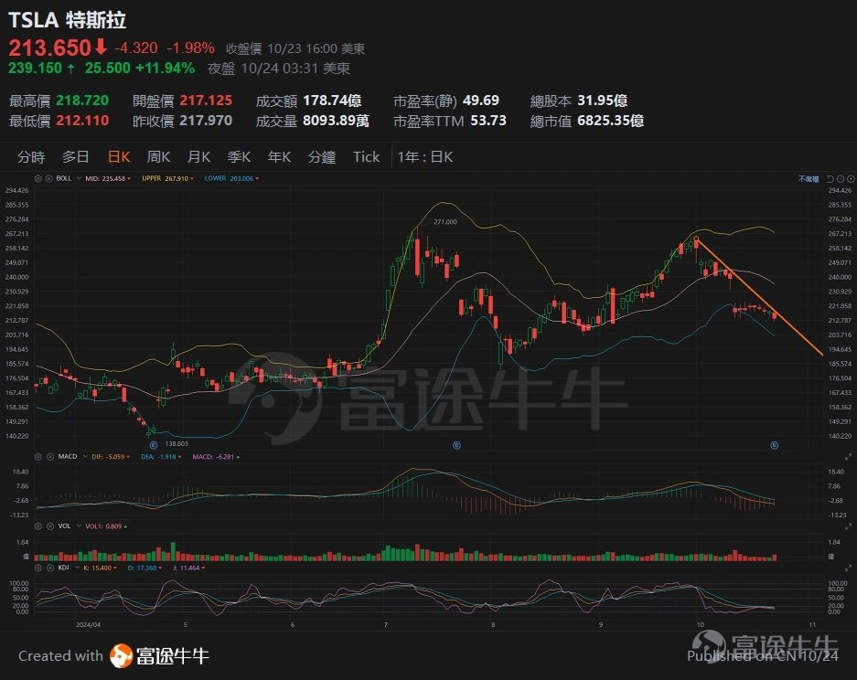
Task: Click the MACD value -6.281 label
Action: coord(213,457)
